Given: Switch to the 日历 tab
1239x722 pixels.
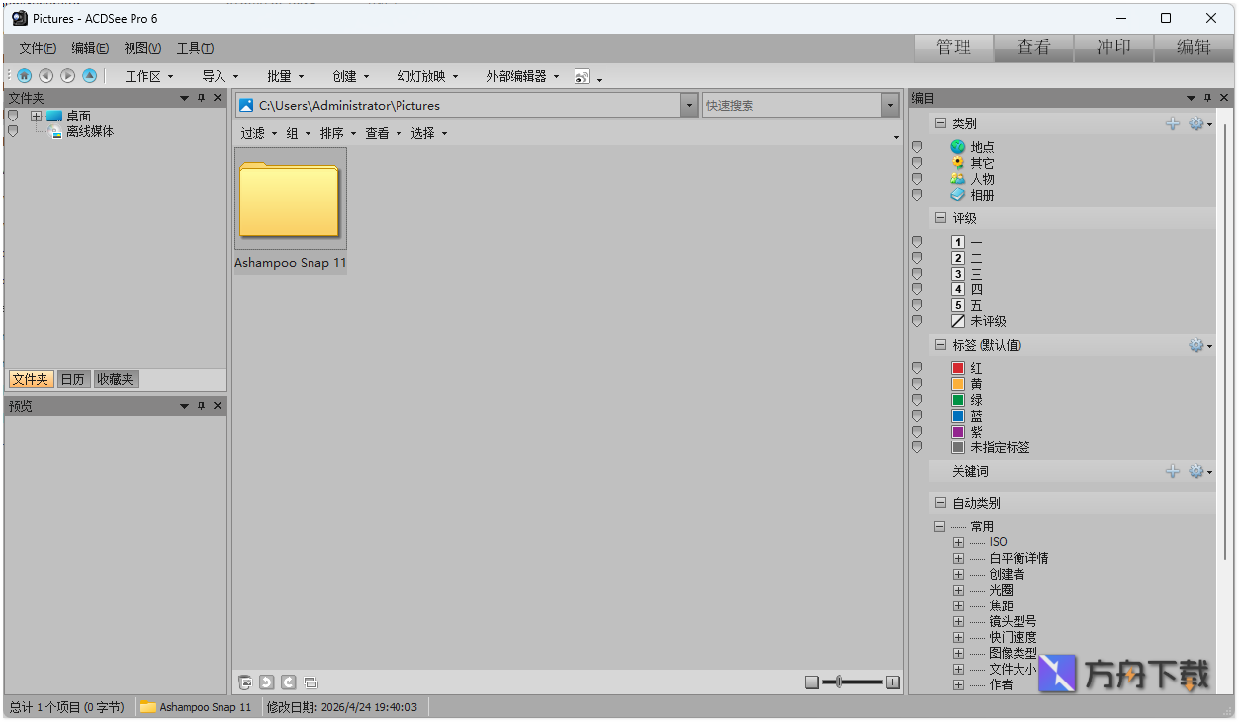Looking at the screenshot, I should (73, 378).
